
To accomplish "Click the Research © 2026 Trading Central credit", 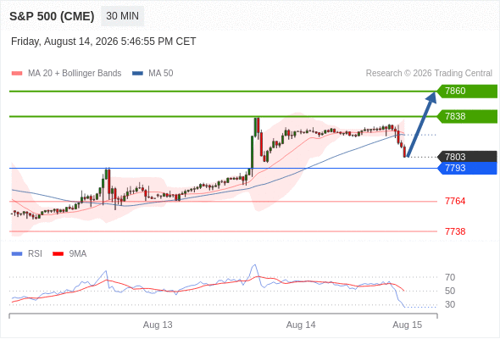I will [x=429, y=74].
